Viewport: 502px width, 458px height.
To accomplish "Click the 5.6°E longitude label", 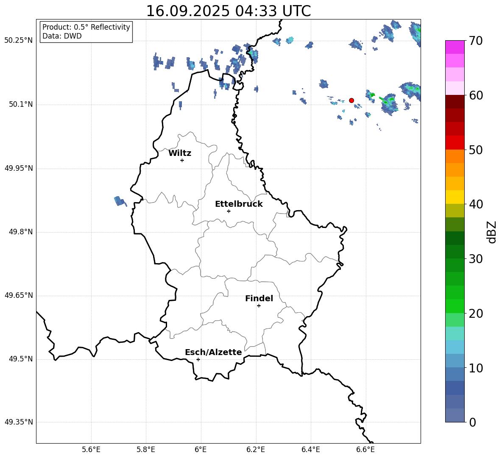I will (91, 450).
